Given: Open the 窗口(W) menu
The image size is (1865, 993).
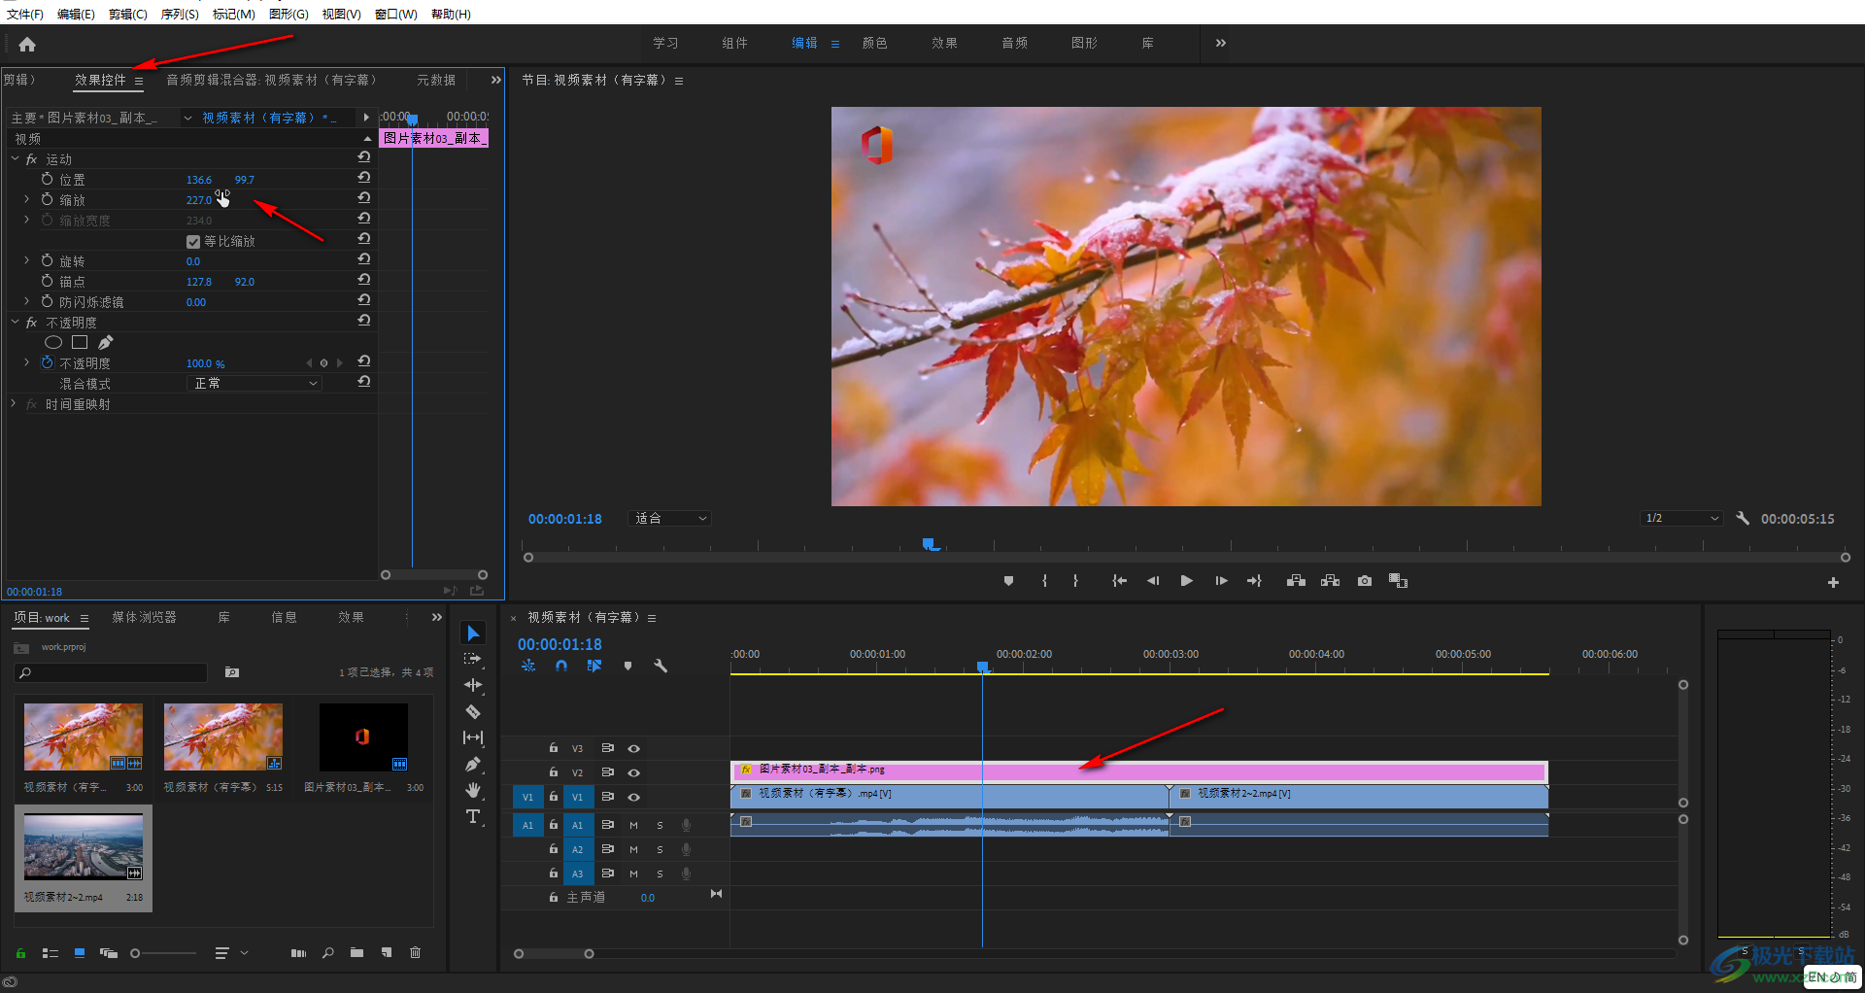Looking at the screenshot, I should [x=396, y=14].
